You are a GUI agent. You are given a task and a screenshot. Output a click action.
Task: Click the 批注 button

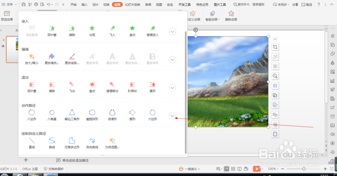[x=307, y=4]
